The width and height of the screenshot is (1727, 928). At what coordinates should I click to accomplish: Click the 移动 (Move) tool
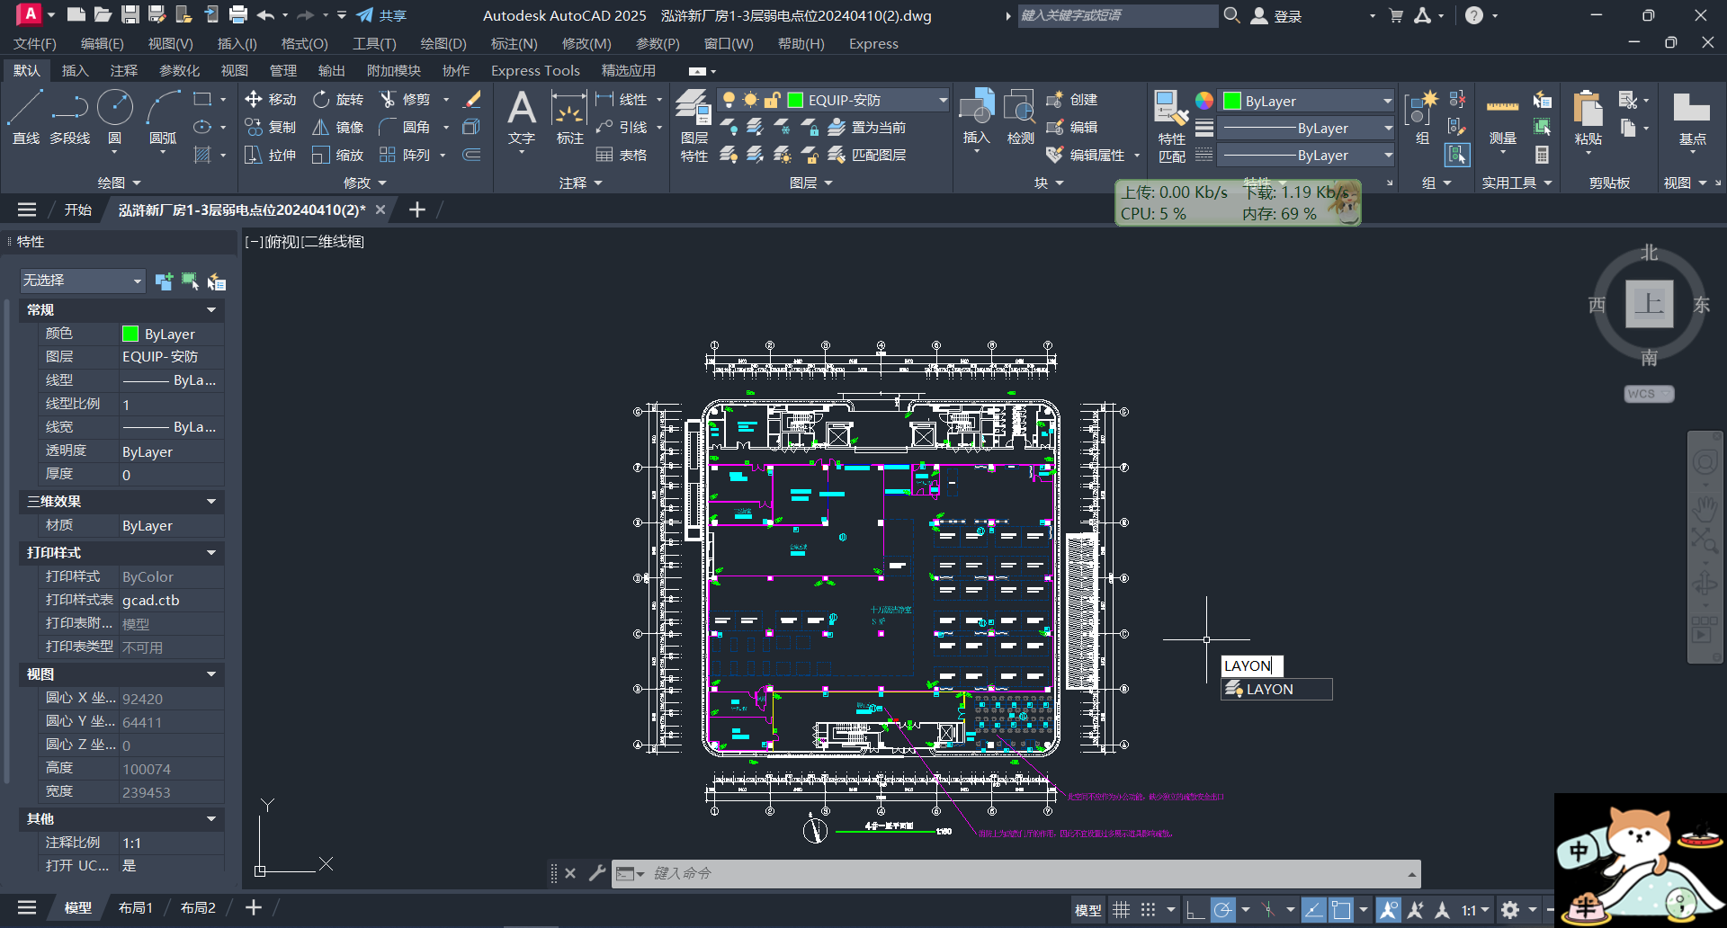[271, 99]
